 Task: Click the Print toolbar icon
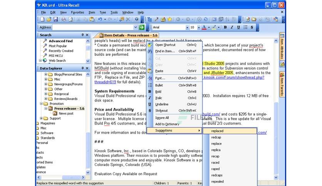64,19
